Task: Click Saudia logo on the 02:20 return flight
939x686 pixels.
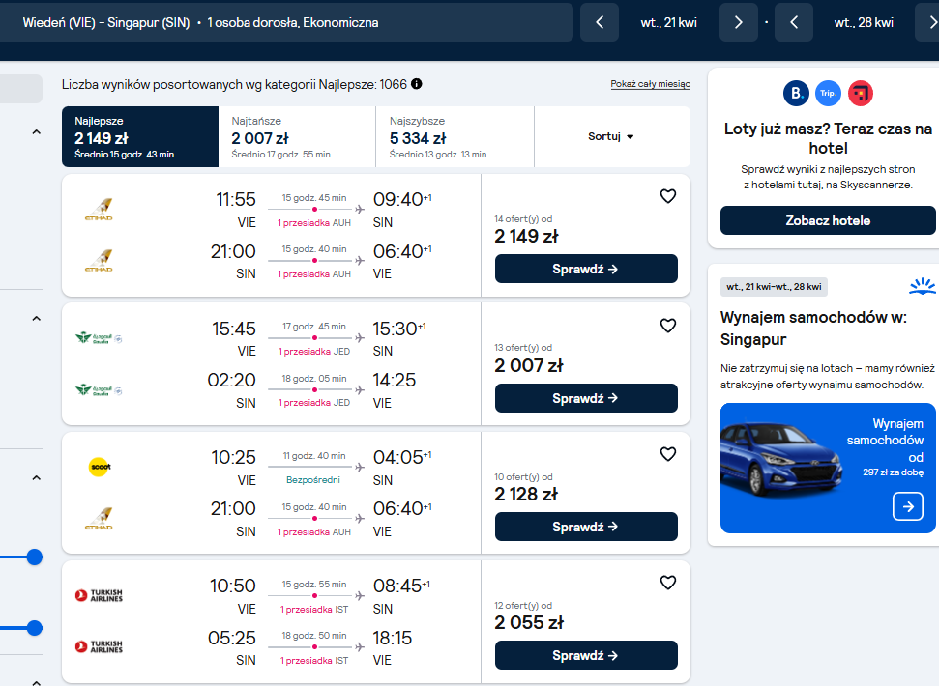Action: [99, 390]
